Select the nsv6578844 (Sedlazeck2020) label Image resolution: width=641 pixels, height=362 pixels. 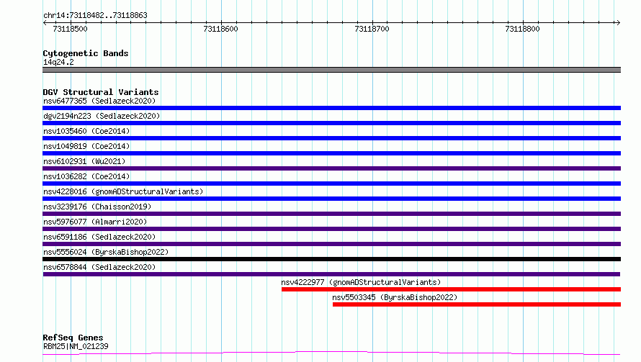(x=99, y=267)
